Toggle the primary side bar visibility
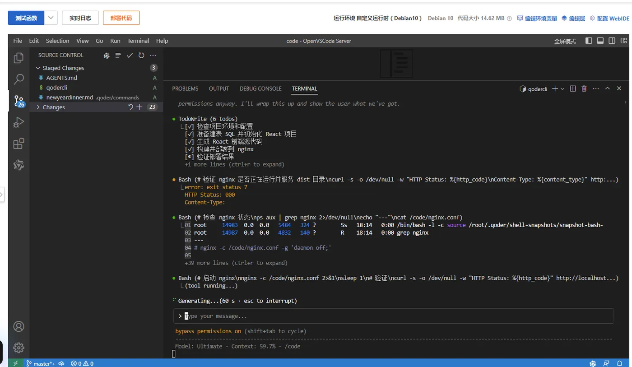 coord(589,41)
